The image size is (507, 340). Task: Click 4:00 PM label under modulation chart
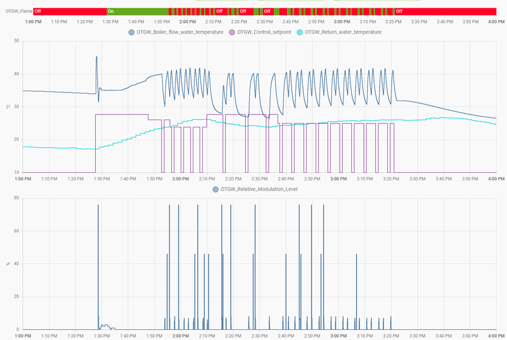click(496, 336)
